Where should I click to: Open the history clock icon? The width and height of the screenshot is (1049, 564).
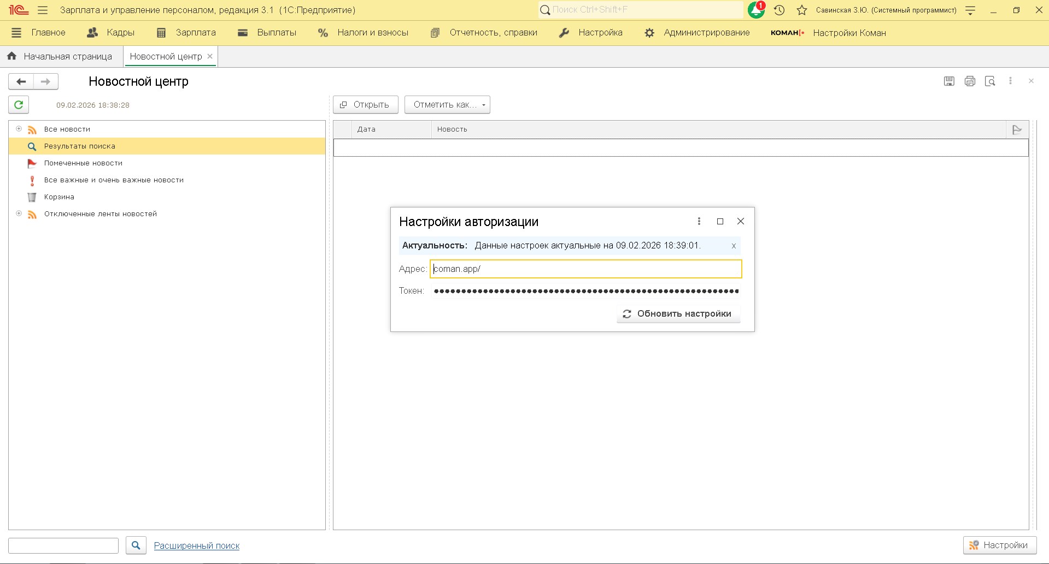pyautogui.click(x=780, y=10)
